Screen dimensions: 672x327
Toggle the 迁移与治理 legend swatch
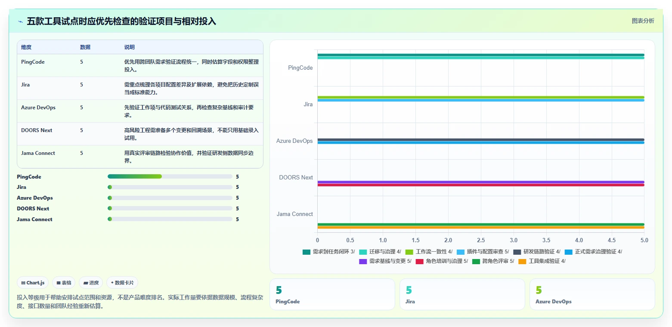(x=363, y=252)
